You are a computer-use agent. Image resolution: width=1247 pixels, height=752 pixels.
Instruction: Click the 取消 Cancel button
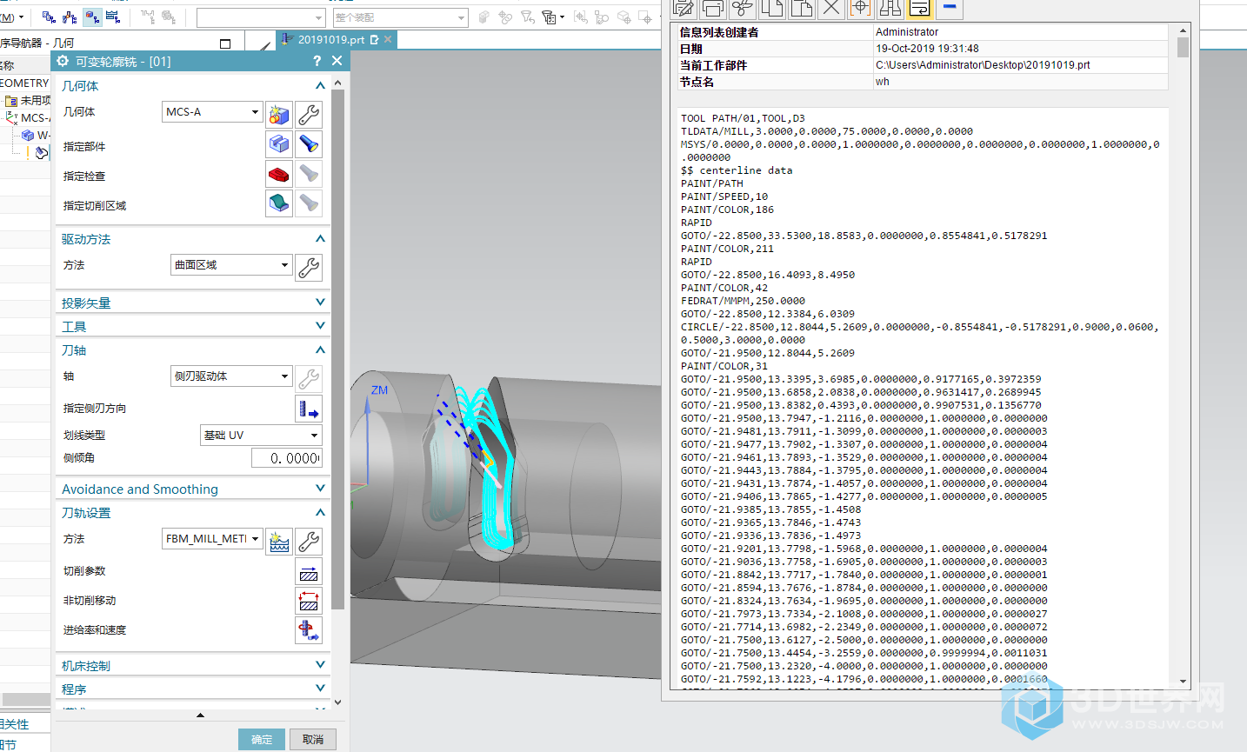[313, 739]
